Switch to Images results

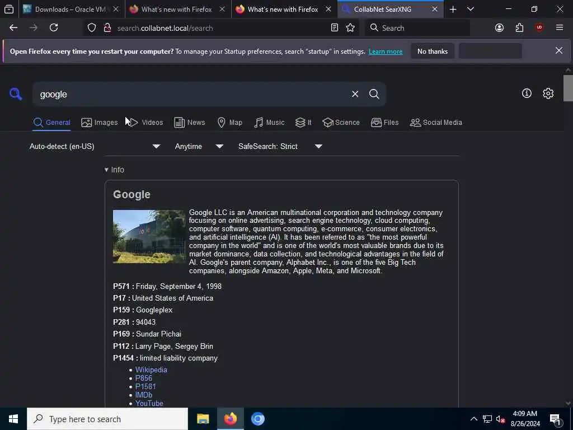(100, 123)
